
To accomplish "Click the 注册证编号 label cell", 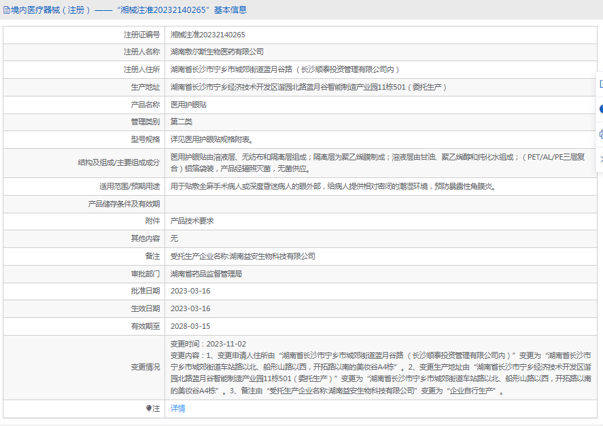I will click(141, 35).
